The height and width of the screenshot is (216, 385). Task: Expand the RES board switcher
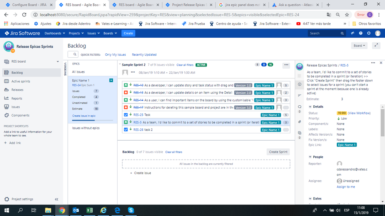58,61
